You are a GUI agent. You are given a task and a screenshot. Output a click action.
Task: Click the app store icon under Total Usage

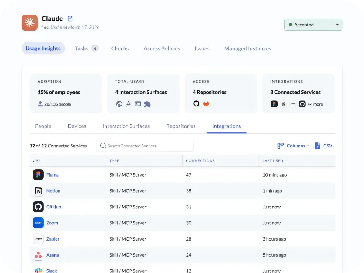128,104
